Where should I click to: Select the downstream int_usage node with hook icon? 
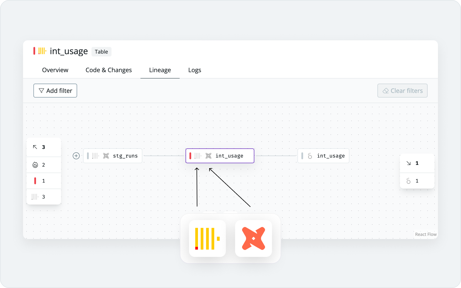click(323, 156)
